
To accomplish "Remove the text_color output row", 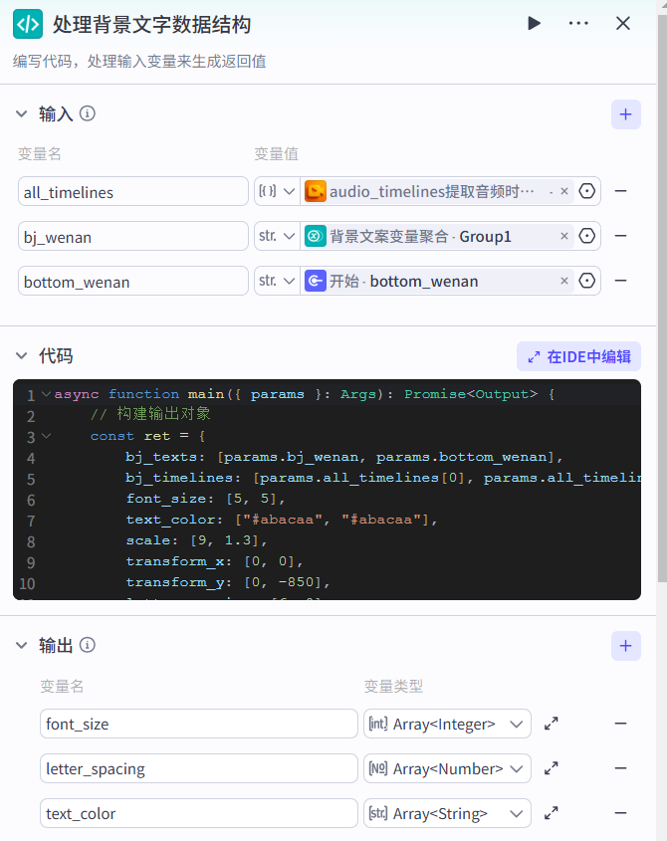I will (x=621, y=813).
